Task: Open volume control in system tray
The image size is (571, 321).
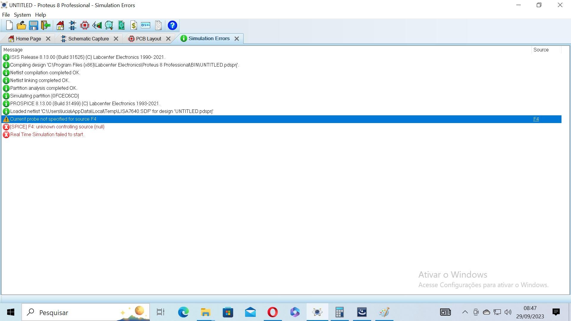Action: pyautogui.click(x=508, y=312)
